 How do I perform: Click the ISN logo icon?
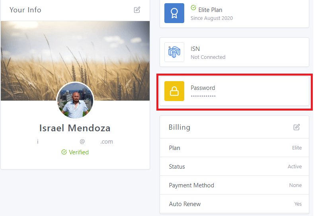[174, 52]
